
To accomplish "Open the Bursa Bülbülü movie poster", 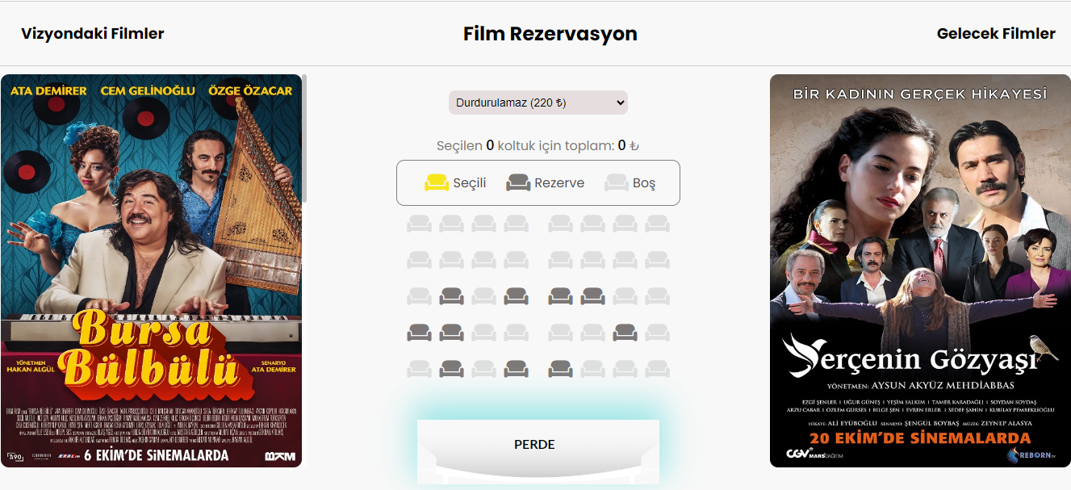I will coord(151,270).
